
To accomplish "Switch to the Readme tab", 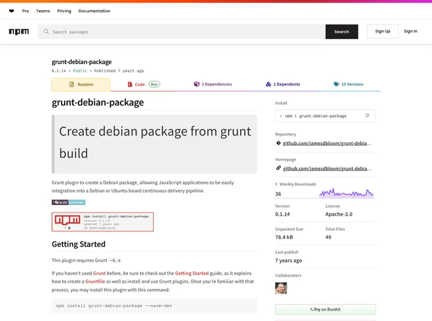I will tap(81, 85).
